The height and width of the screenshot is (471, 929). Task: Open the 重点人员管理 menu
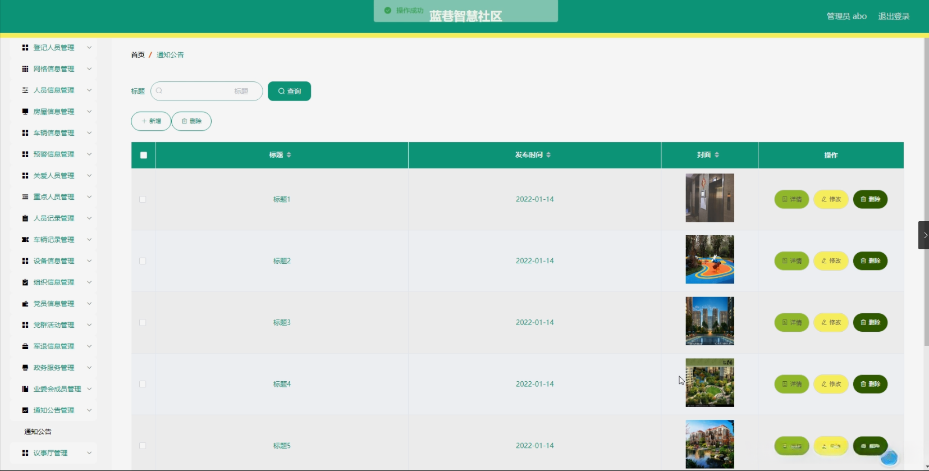tap(53, 197)
